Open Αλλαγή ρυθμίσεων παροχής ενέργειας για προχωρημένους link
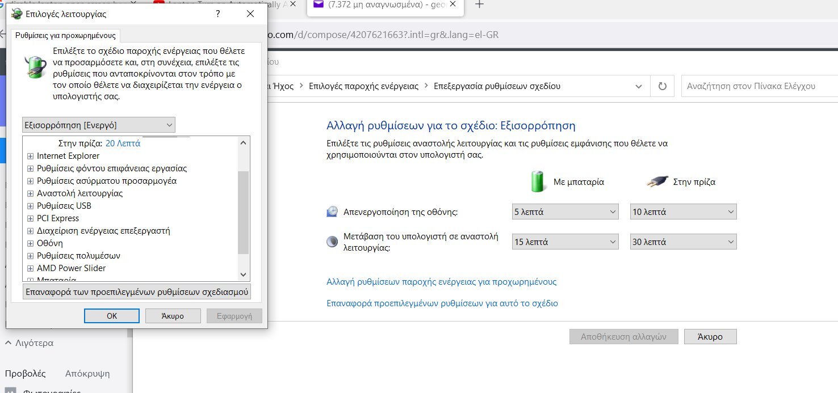This screenshot has width=838, height=393. [x=442, y=281]
